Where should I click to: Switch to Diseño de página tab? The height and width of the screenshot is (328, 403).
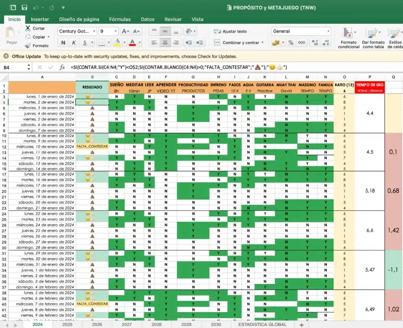pyautogui.click(x=79, y=19)
